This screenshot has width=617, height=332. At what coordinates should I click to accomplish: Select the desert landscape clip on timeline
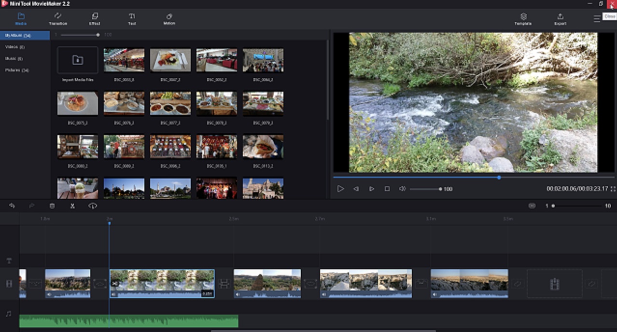469,283
